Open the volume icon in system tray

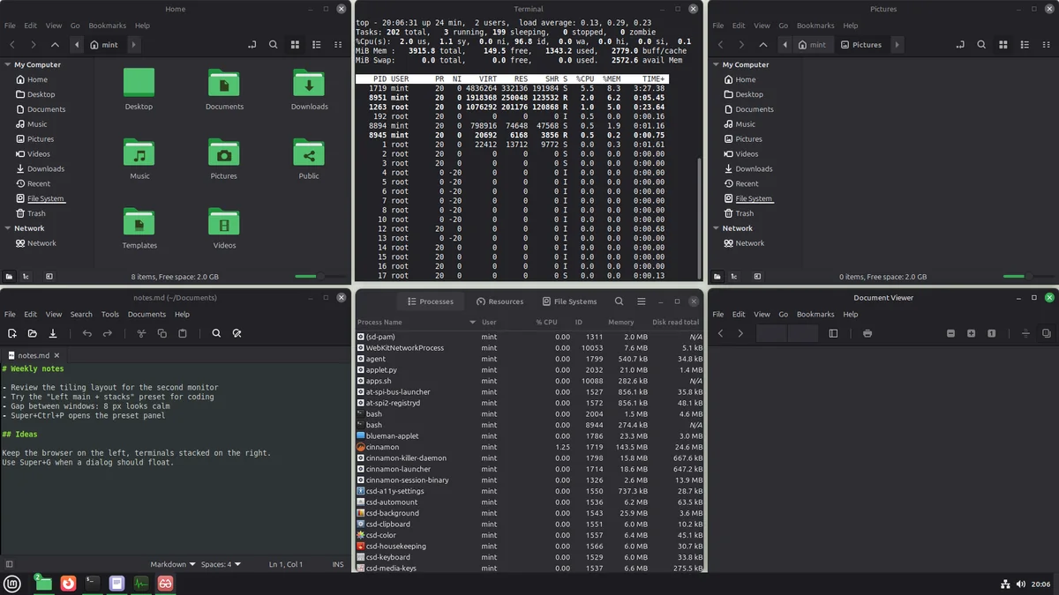[1021, 584]
